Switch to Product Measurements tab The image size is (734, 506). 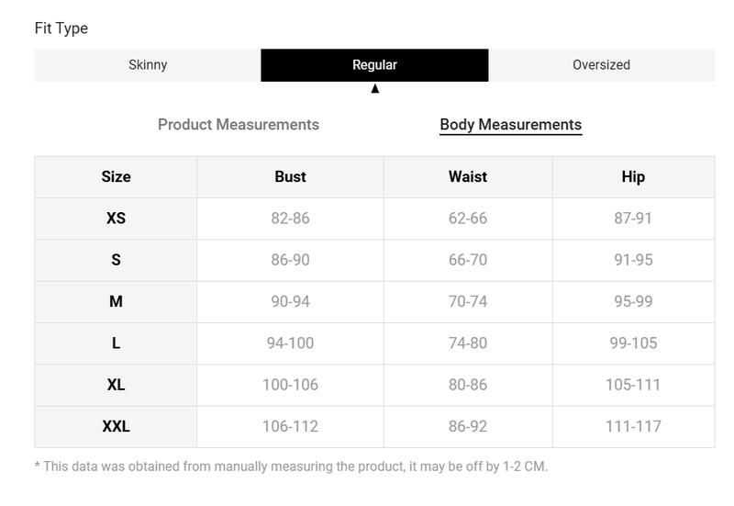point(239,125)
